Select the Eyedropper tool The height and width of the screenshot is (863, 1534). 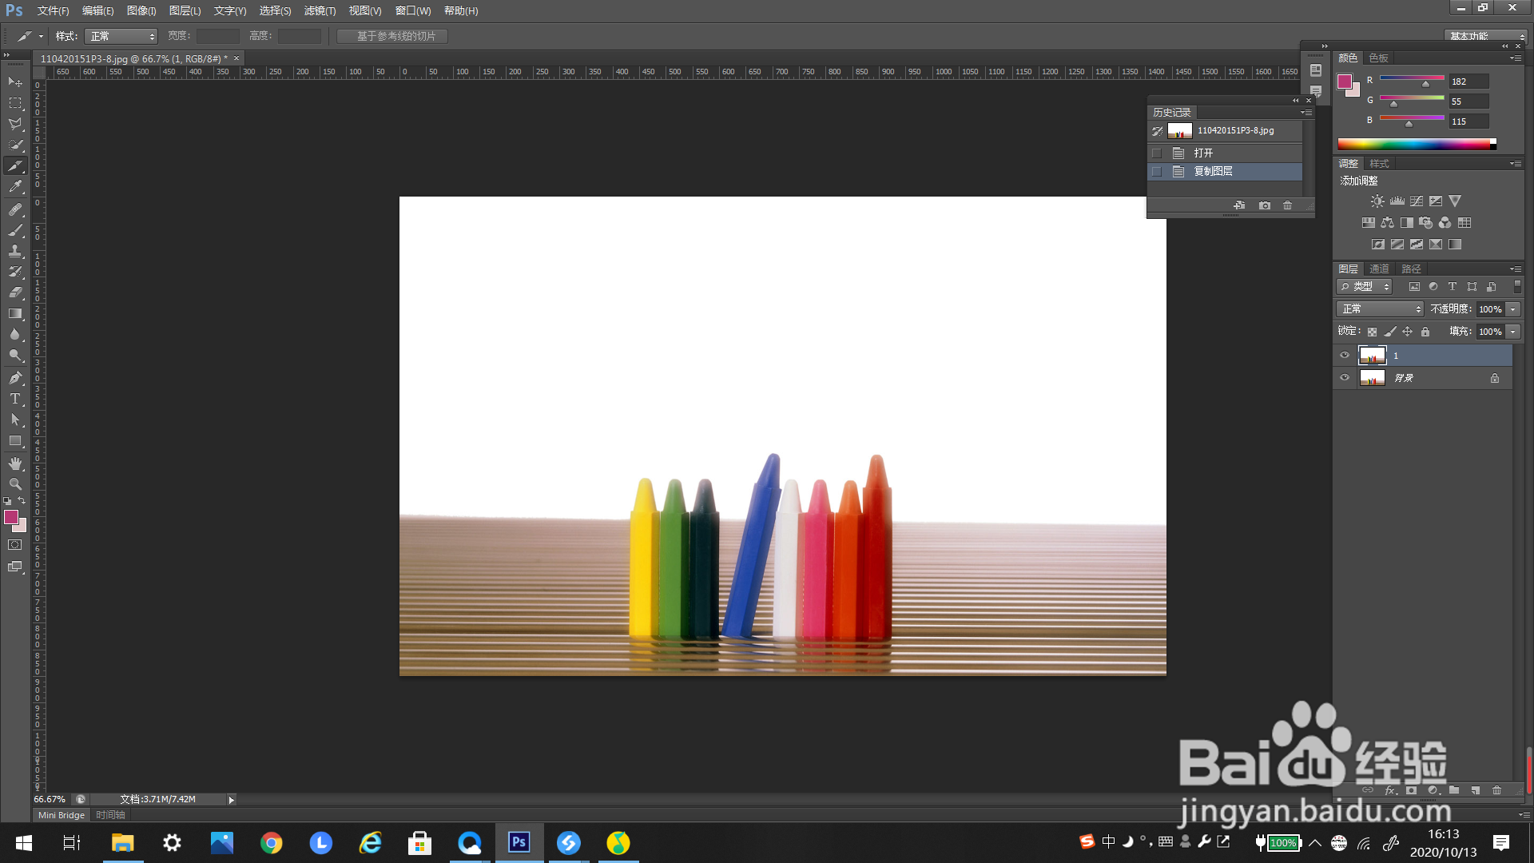click(x=15, y=187)
